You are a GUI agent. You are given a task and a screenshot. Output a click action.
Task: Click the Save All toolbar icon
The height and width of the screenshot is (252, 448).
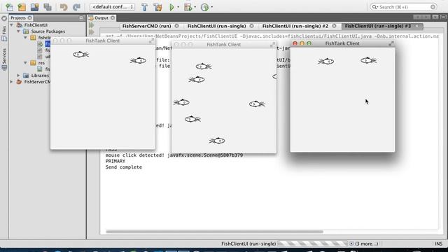[48, 7]
